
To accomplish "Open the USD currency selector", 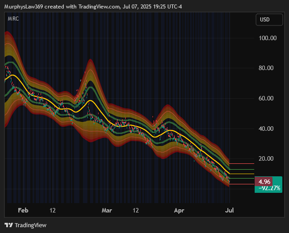I will tap(269, 20).
